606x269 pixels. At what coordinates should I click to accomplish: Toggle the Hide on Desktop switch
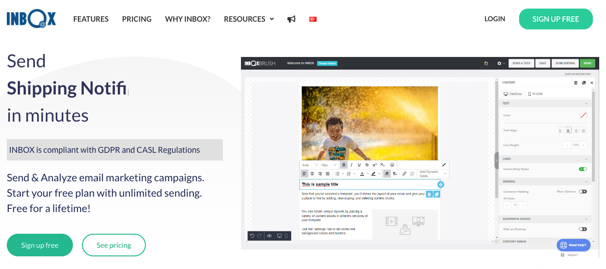[x=582, y=229]
